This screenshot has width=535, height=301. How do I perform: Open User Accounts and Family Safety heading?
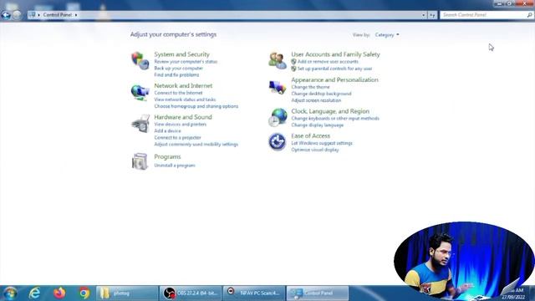click(x=335, y=54)
